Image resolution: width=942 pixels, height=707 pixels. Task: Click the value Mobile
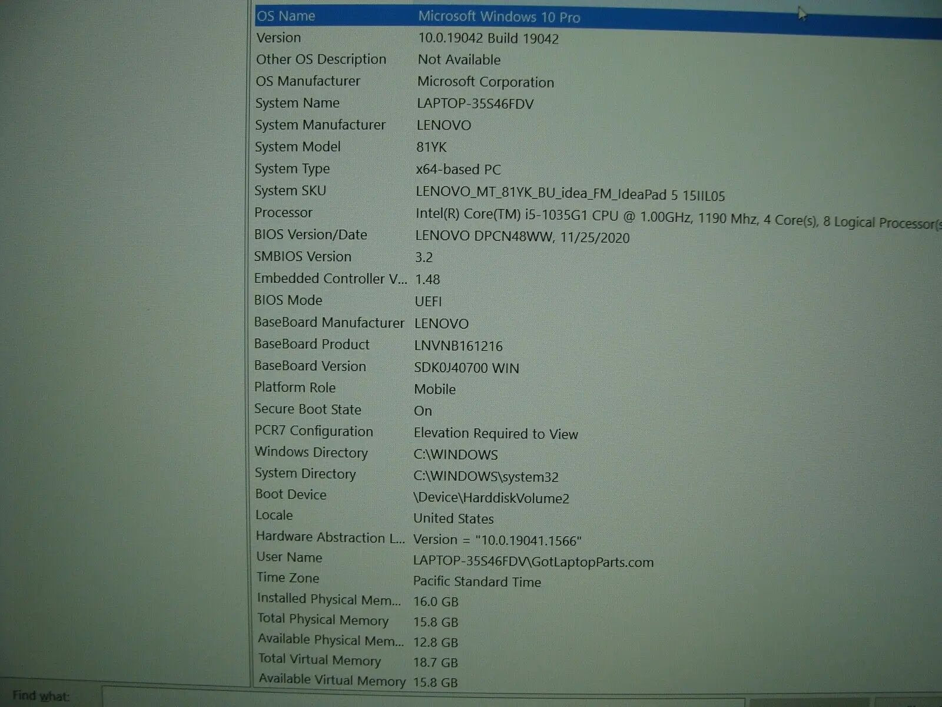[434, 389]
